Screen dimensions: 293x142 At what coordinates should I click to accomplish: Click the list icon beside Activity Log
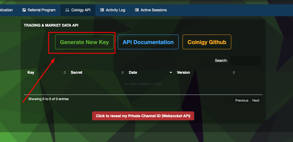[x=102, y=10]
